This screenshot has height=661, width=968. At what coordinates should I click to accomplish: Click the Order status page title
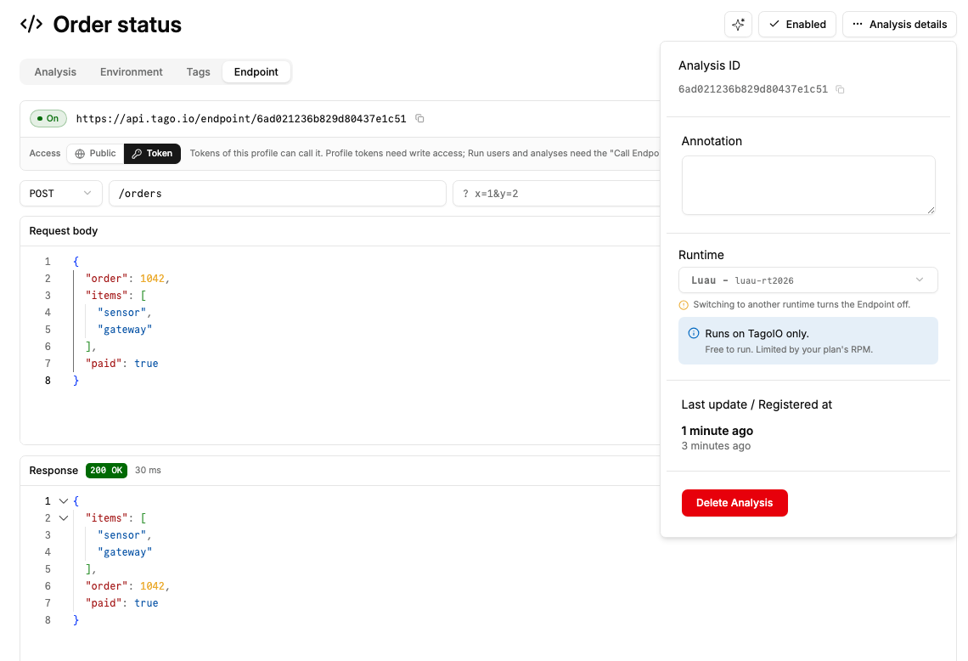(x=117, y=25)
